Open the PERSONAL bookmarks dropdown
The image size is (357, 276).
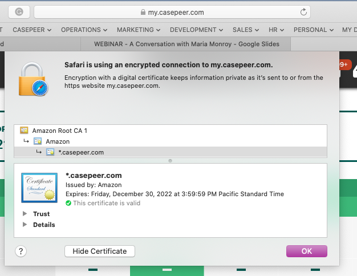click(314, 30)
